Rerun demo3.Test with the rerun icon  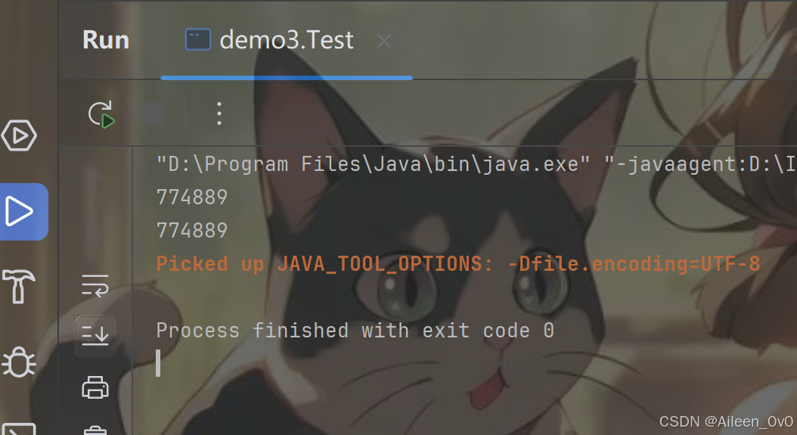coord(101,114)
